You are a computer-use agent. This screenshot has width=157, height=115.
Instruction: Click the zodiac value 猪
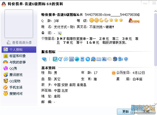(x=95, y=79)
